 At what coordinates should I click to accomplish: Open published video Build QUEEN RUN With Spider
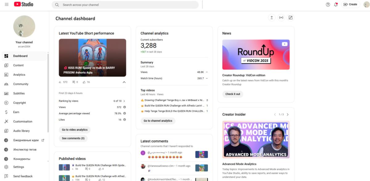click(92, 167)
